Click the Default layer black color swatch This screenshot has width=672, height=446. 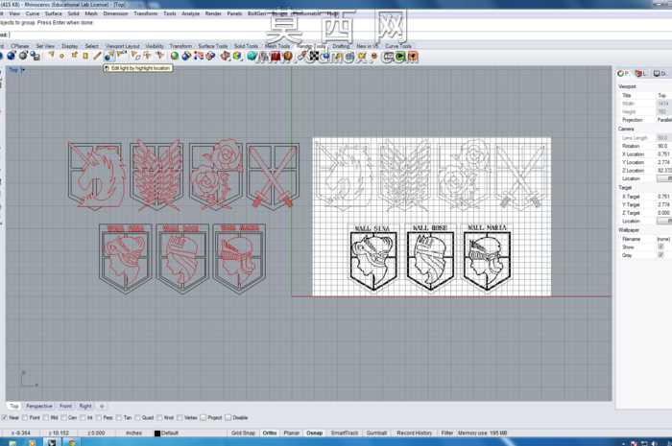(x=157, y=434)
